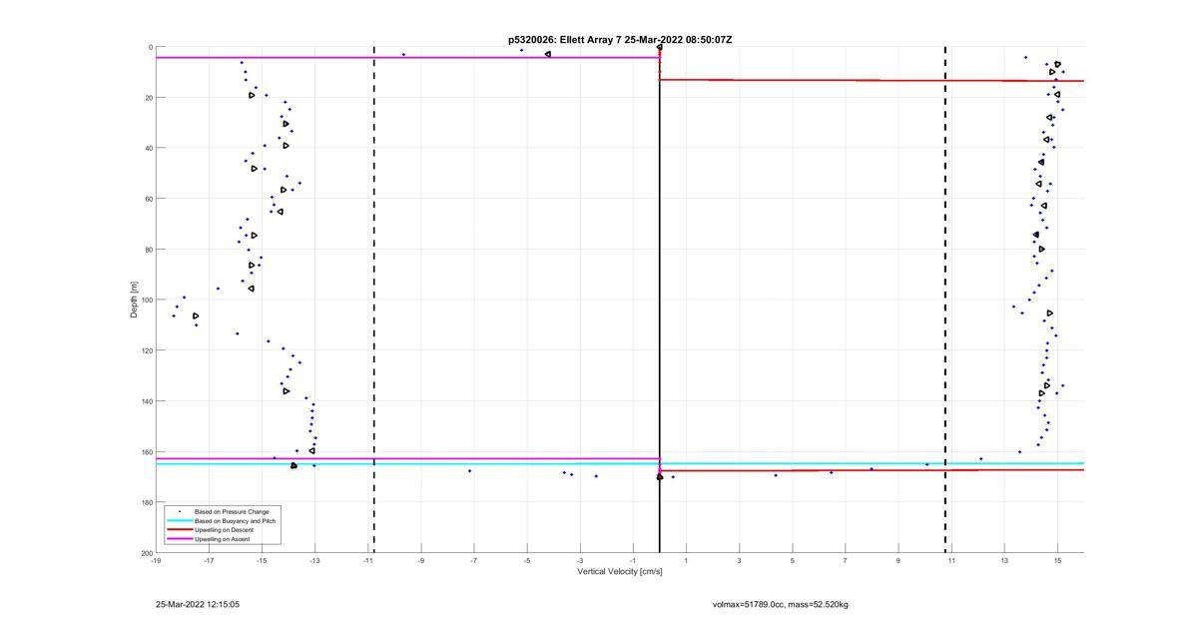
Task: Click depth axis tick label 120
Action: [146, 350]
